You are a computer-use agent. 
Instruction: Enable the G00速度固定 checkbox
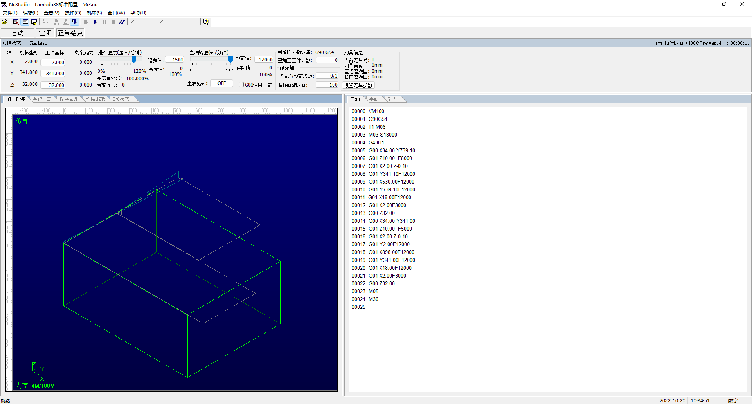pyautogui.click(x=241, y=85)
